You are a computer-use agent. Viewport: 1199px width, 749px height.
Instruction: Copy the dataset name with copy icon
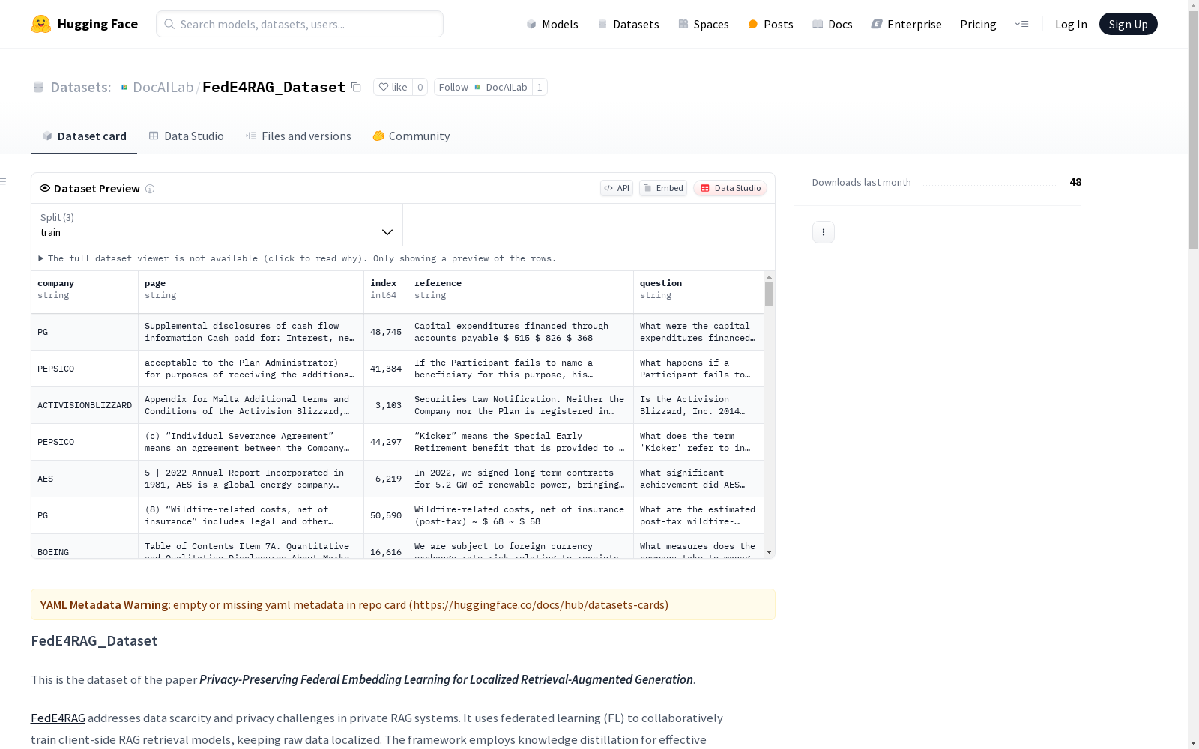357,88
